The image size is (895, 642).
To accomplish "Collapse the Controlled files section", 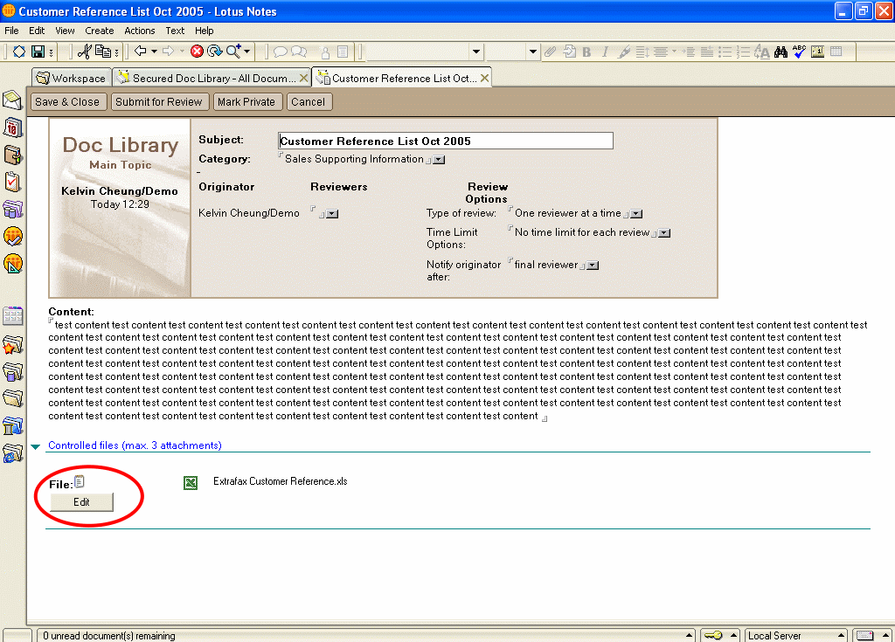I will (36, 446).
